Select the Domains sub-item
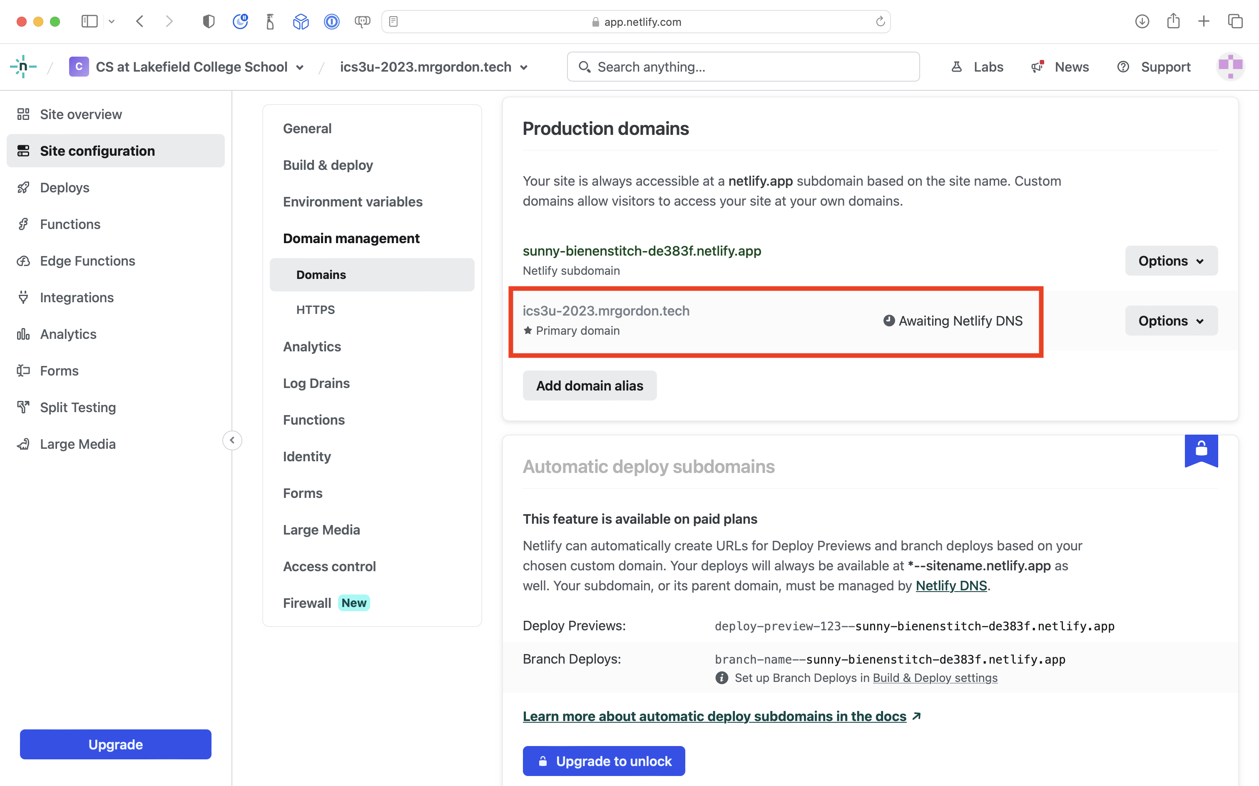 (x=372, y=274)
